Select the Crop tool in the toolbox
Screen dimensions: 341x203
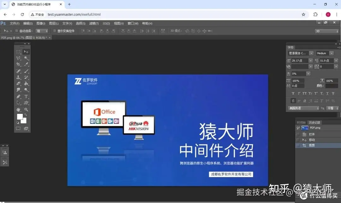click(18, 64)
